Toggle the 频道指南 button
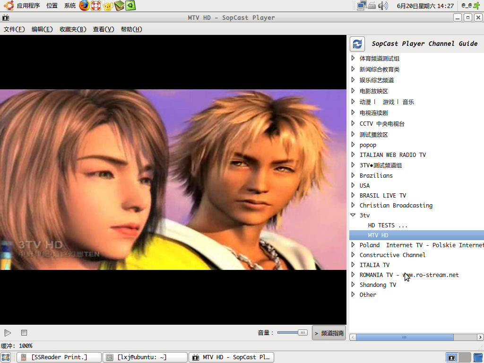Viewport: 484px width, 363px height. point(329,333)
